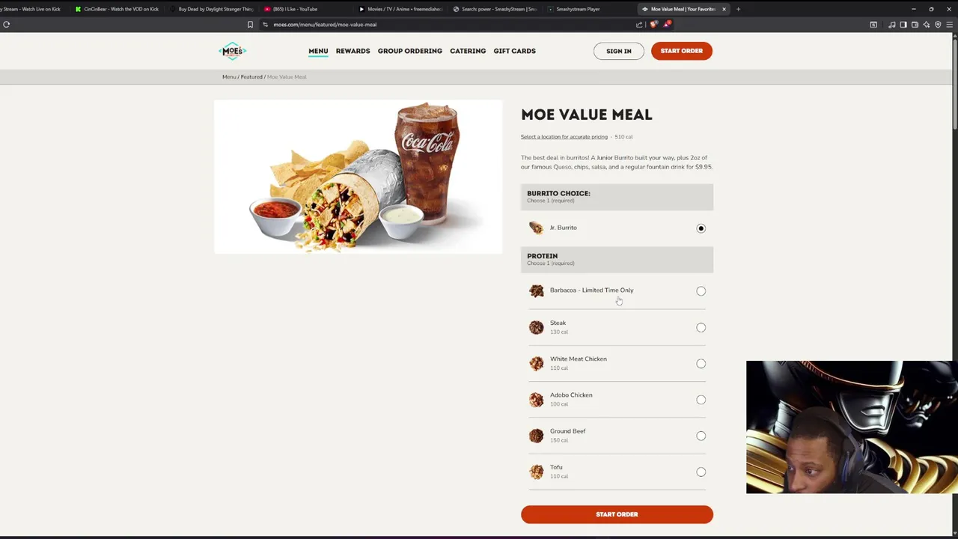Toggle the browser sidebar panel icon

(x=903, y=24)
